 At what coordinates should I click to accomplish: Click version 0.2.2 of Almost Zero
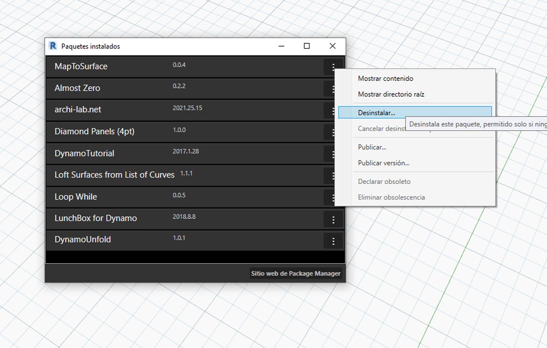(179, 86)
